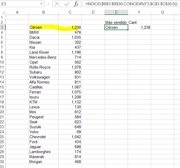Select the Morgan cell

43,162
